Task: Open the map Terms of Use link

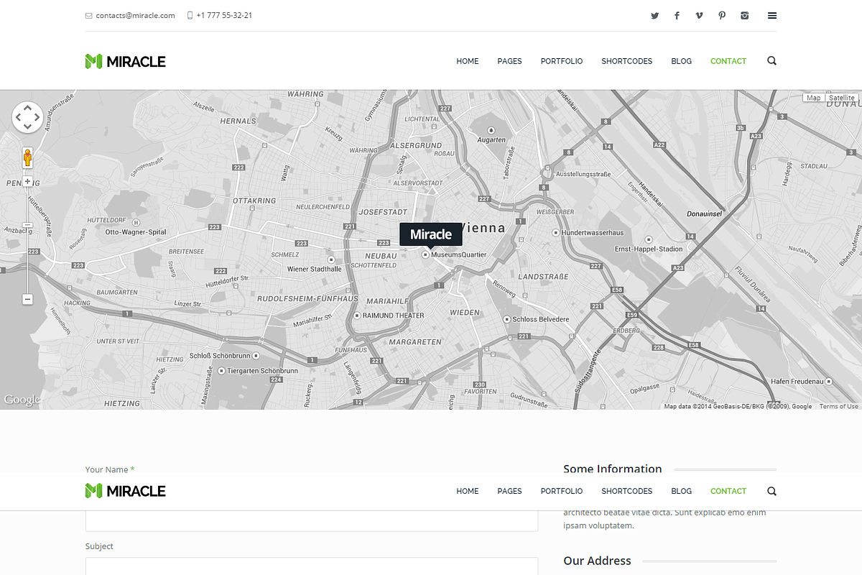Action: [x=838, y=406]
